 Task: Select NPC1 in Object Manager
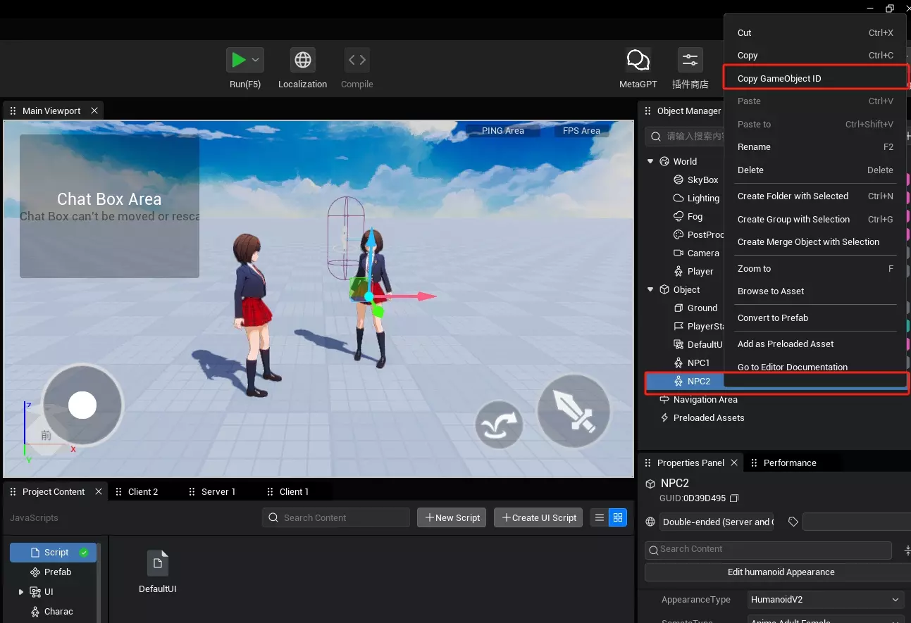(x=698, y=363)
